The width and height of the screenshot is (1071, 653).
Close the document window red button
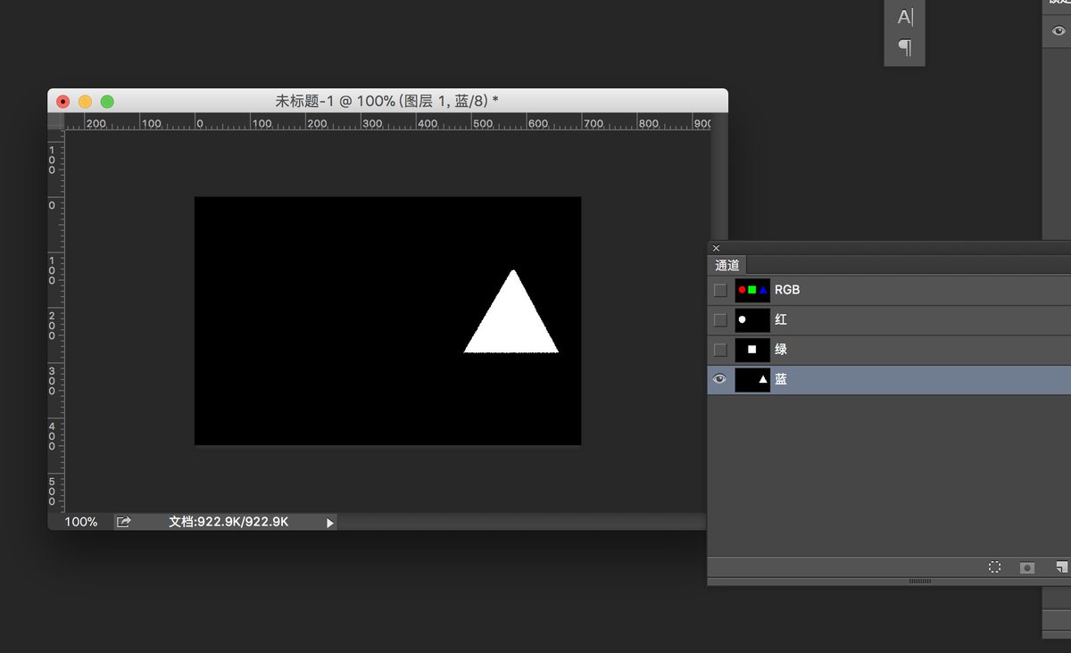click(x=63, y=101)
